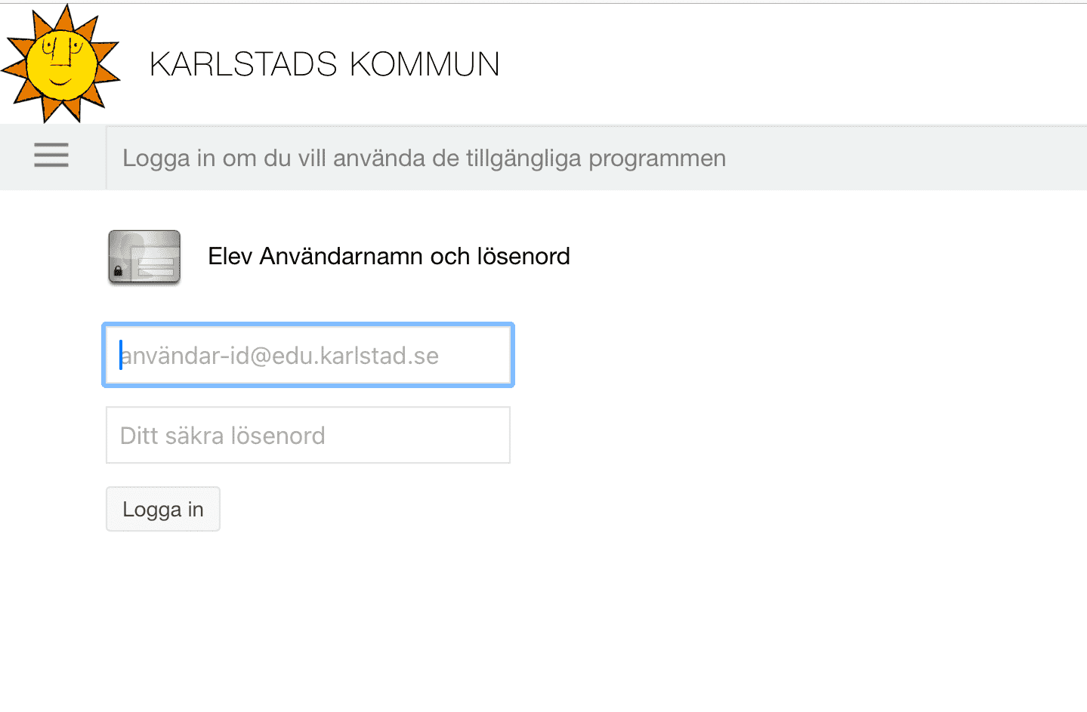Click the KARLSTADS KOMMUN header title
The height and width of the screenshot is (712, 1087).
(325, 64)
